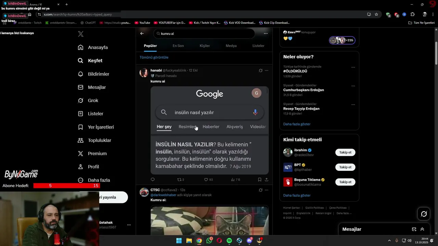Click Tümünü görüntüle link
The image size is (438, 246).
tap(154, 57)
